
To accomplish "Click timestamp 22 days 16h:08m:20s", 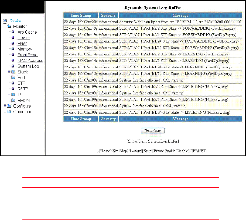I will pos(81,22).
